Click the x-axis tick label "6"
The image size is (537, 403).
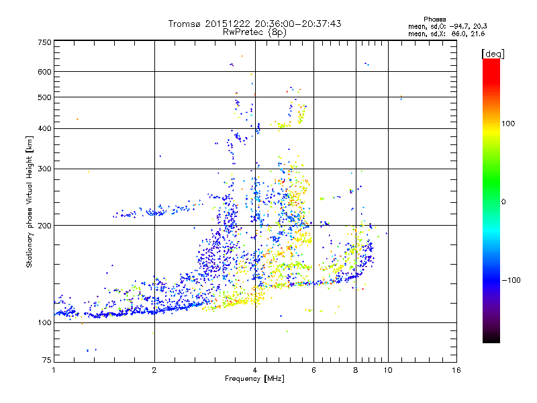point(313,370)
